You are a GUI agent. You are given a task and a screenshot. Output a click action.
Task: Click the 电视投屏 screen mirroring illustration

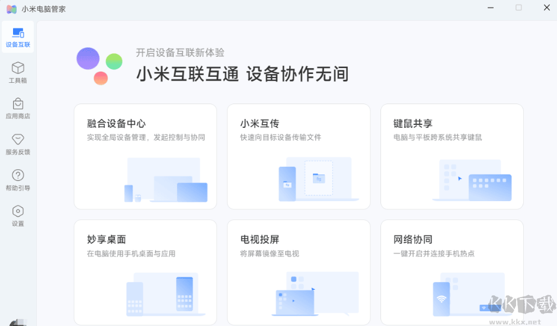point(315,293)
